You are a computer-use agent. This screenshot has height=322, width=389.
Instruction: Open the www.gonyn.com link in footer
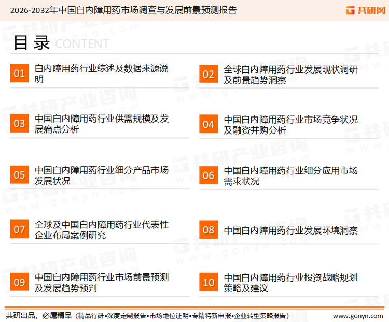(358, 316)
